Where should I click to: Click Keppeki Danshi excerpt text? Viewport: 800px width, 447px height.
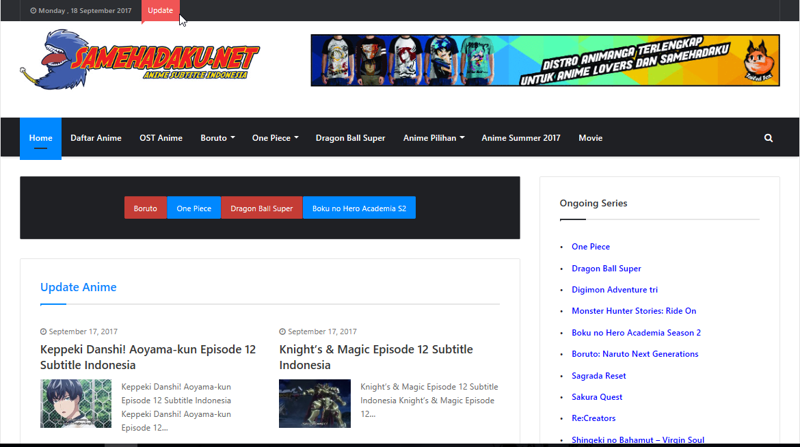(176, 407)
